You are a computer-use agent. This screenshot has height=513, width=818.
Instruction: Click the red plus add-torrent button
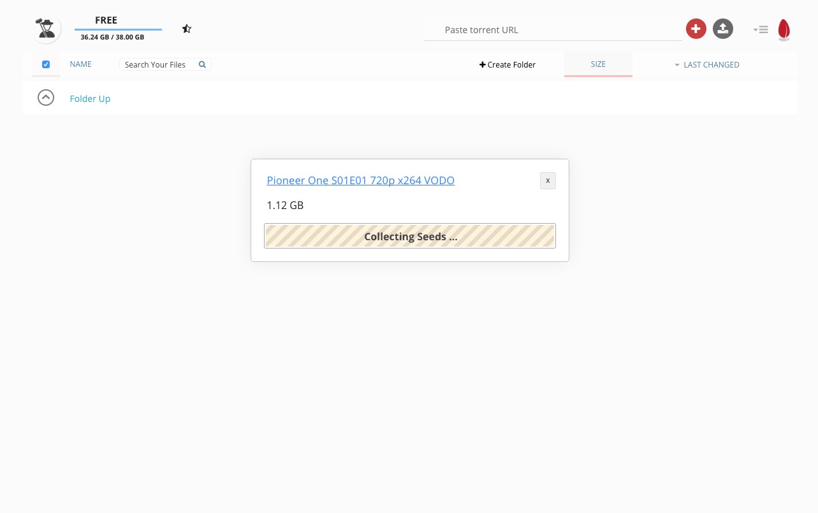pos(696,29)
